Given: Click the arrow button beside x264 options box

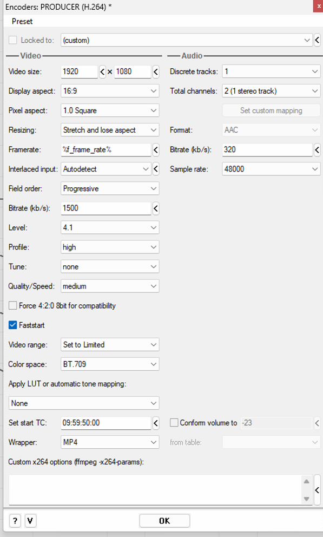Looking at the screenshot, I should (x=317, y=490).
